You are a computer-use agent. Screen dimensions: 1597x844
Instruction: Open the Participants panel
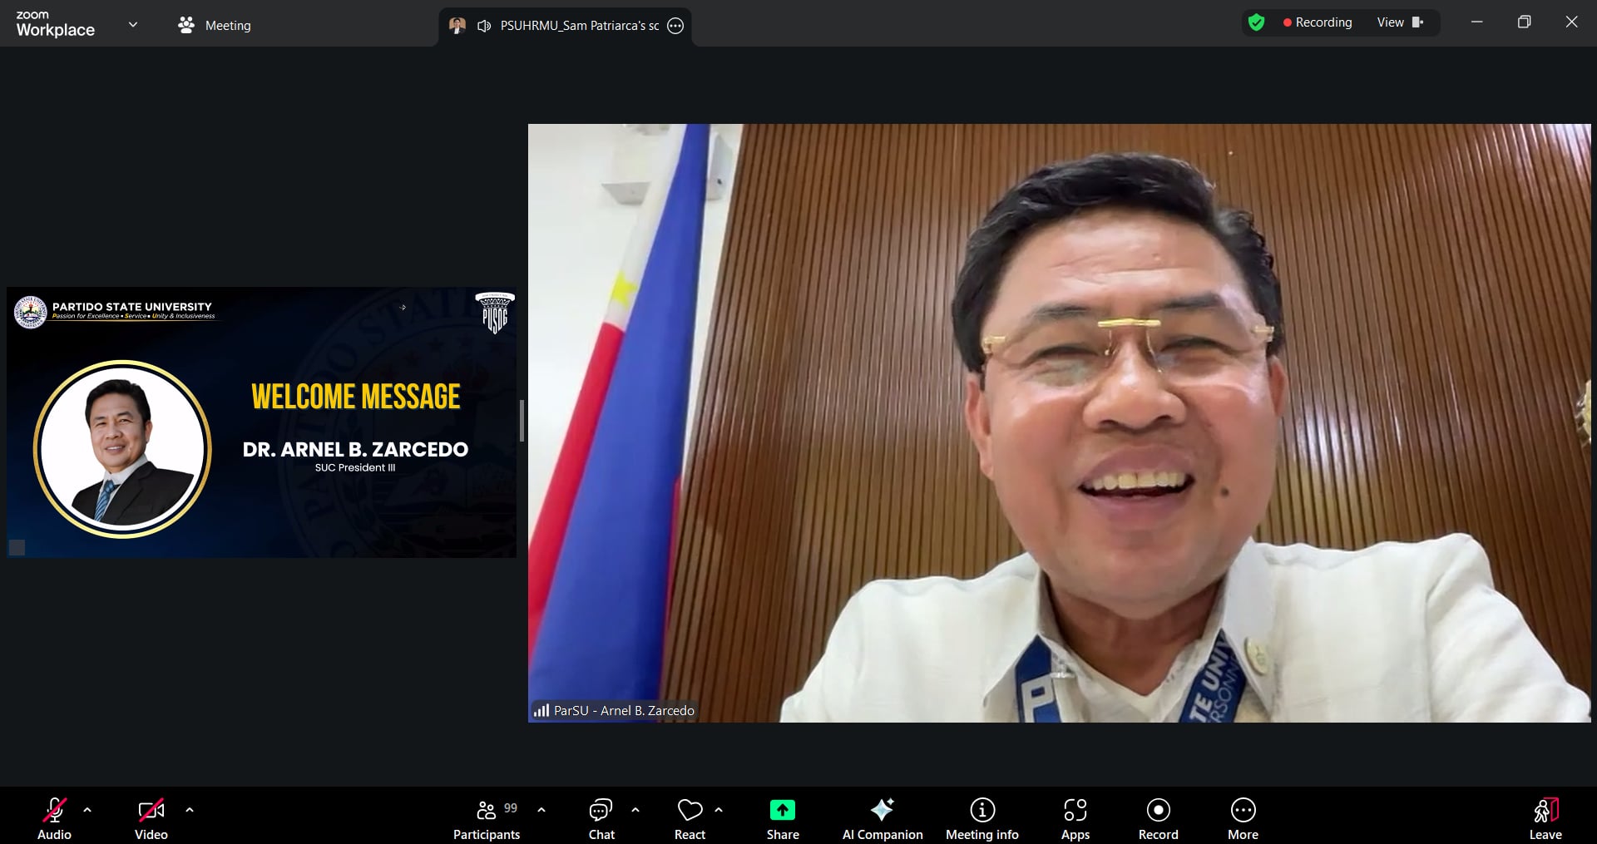point(487,817)
